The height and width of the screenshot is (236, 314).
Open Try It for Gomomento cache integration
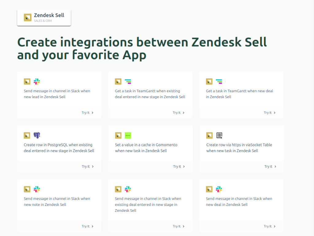point(179,167)
